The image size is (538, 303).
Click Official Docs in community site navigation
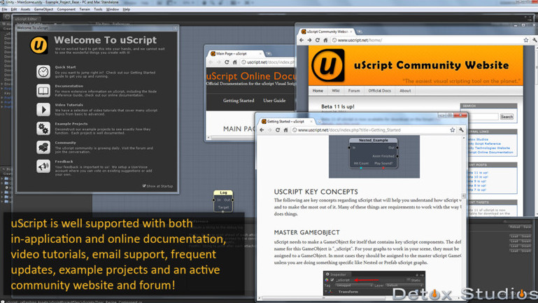[379, 91]
